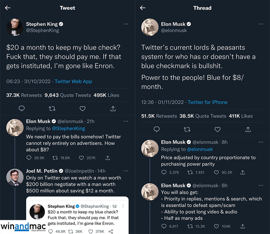This screenshot has width=270, height=234.
Task: Retweet Elon Musk's lords & peasants tweet
Action: click(187, 129)
